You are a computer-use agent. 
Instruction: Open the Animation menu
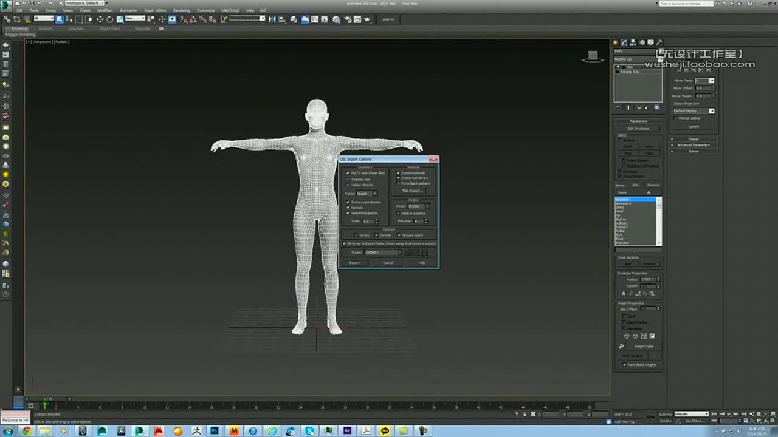pyautogui.click(x=128, y=10)
